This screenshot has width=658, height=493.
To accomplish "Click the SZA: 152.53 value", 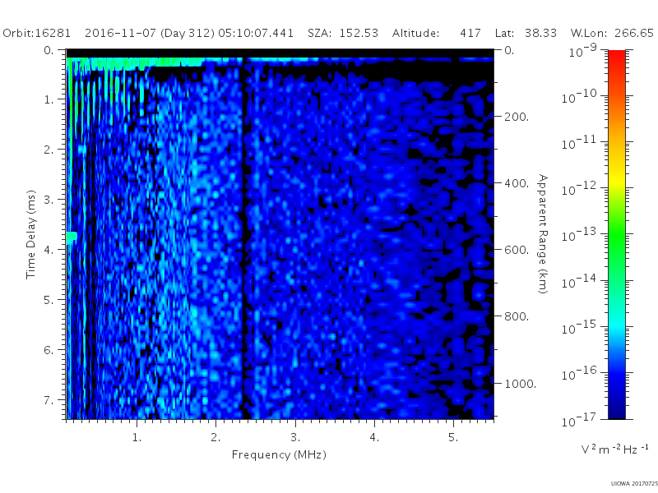I will (343, 33).
